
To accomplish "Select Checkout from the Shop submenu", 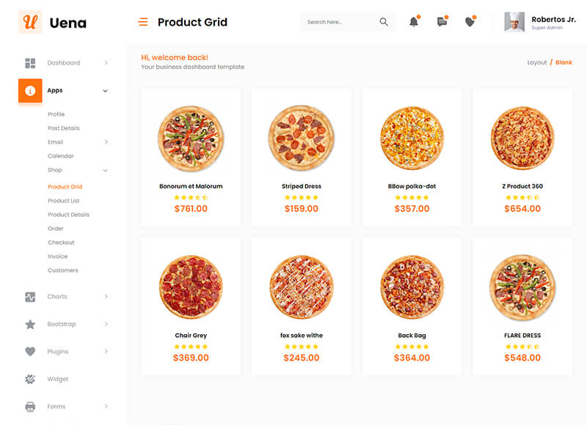I will pyautogui.click(x=61, y=243).
